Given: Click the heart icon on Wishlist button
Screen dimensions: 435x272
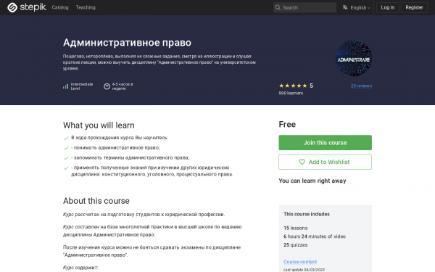Looking at the screenshot, I should click(302, 162).
